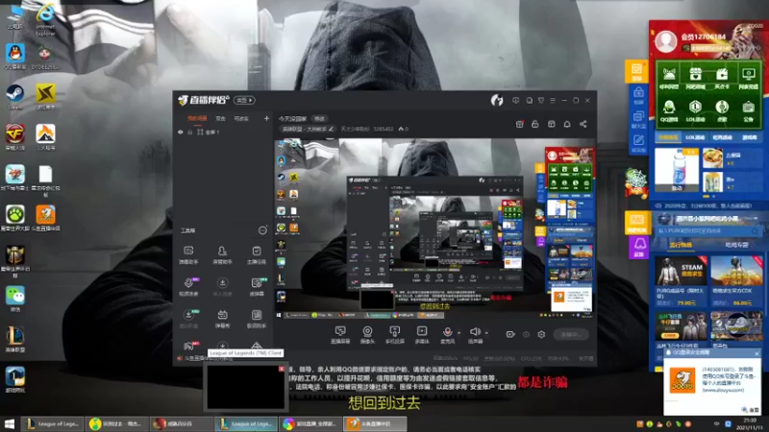Viewport: 769px width, 432px height.
Task: Click the STEAM PUBG product thumbnail
Action: (x=681, y=271)
